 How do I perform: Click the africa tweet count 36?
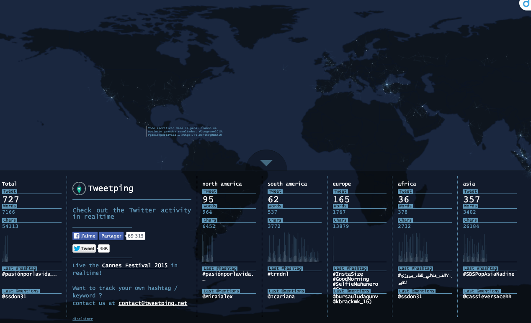pyautogui.click(x=404, y=199)
